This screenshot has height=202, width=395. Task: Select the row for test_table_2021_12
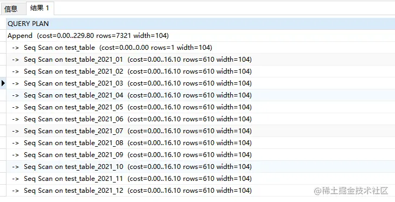tap(201, 190)
